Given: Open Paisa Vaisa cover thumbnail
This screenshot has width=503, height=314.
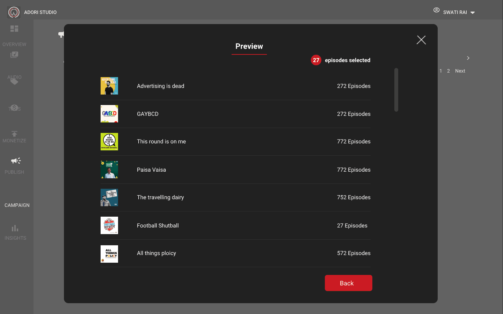Looking at the screenshot, I should pyautogui.click(x=109, y=170).
